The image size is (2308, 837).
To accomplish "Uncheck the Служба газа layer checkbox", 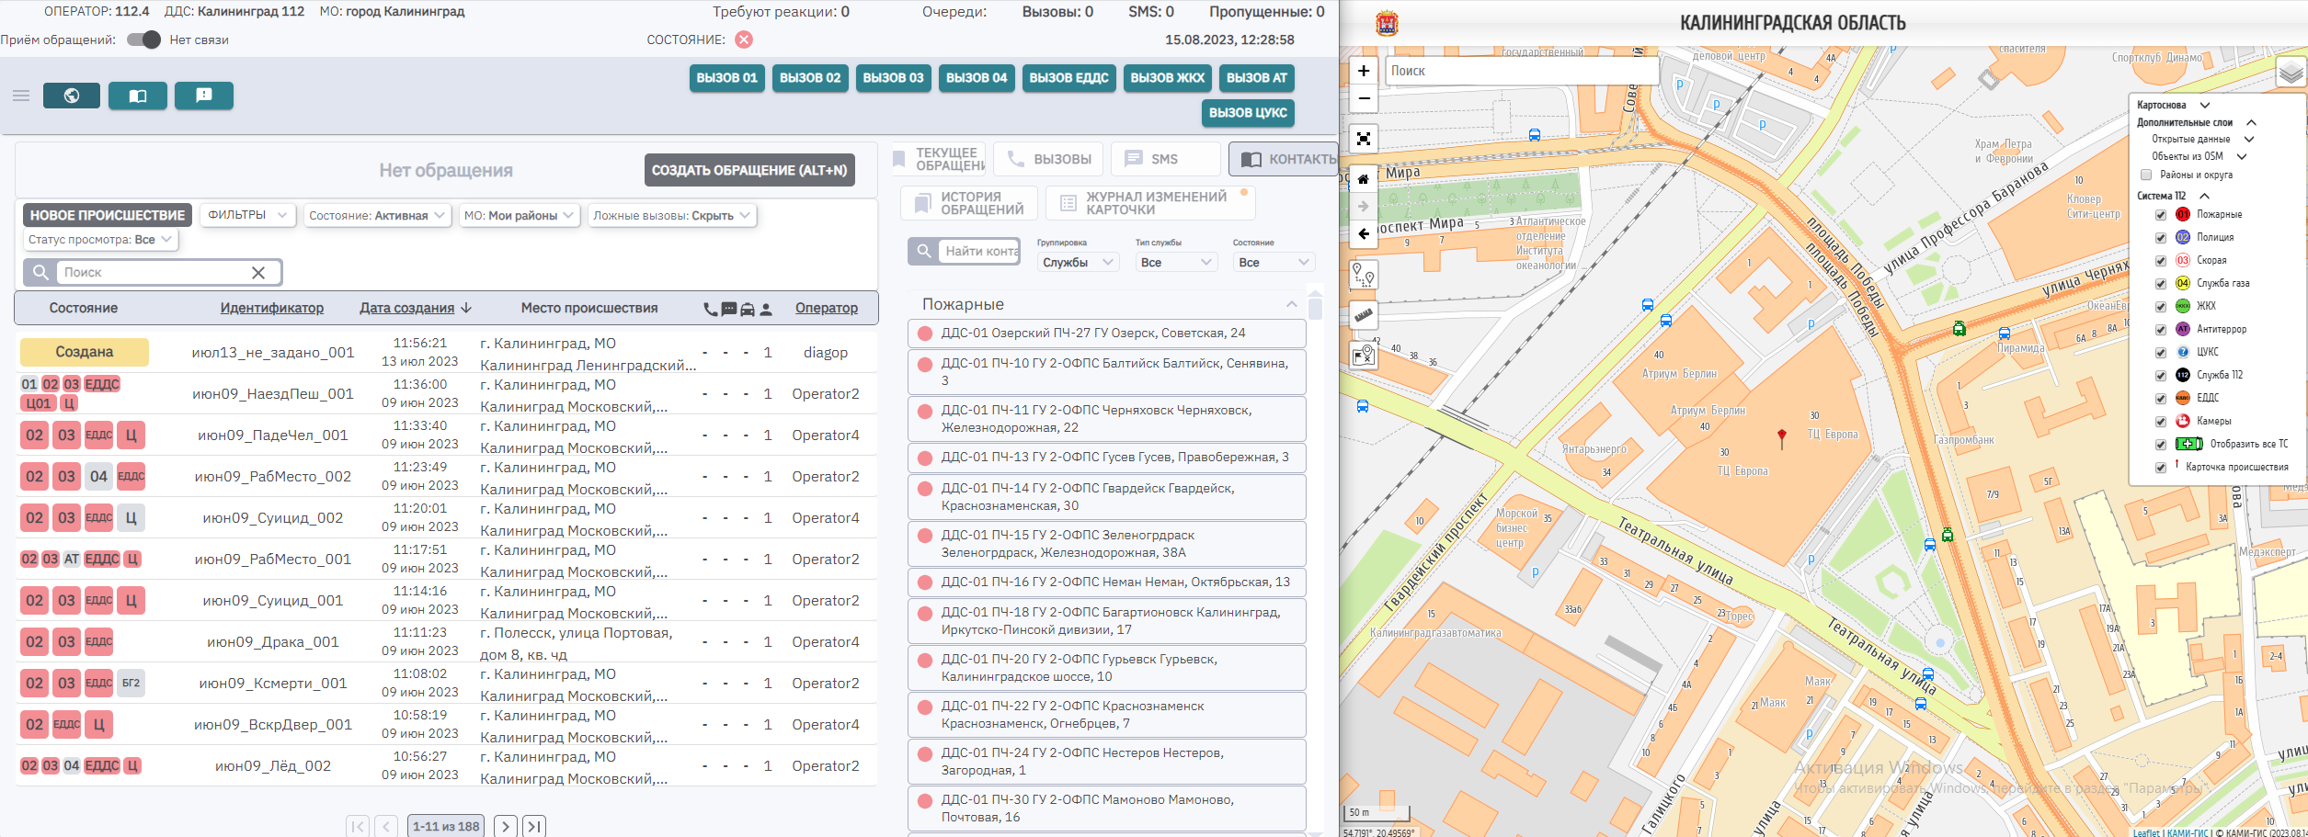I will pos(2161,284).
